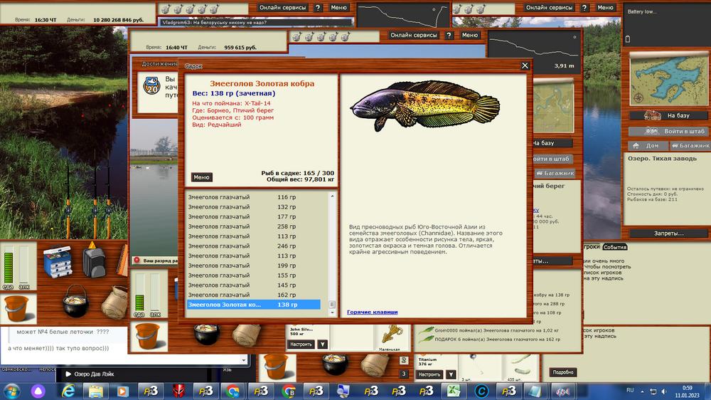Open the blue lake map in right window

(x=668, y=80)
